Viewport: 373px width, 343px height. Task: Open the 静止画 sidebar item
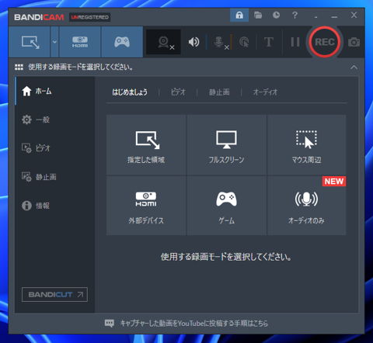pos(54,177)
